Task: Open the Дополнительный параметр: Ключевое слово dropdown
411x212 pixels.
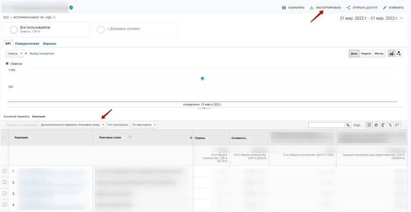Action: click(72, 125)
